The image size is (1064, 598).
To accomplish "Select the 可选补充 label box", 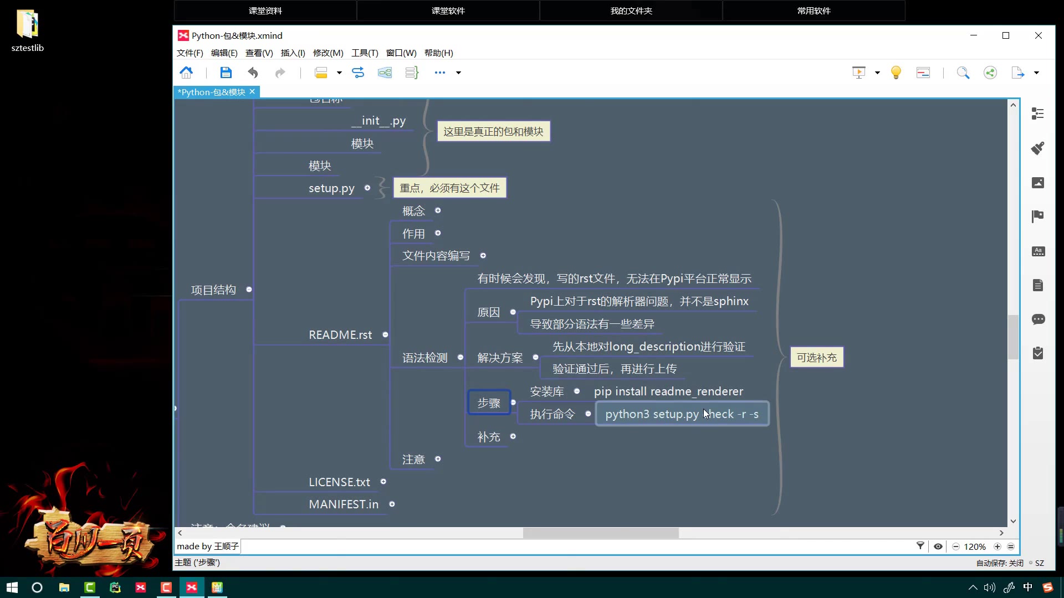I will [816, 358].
